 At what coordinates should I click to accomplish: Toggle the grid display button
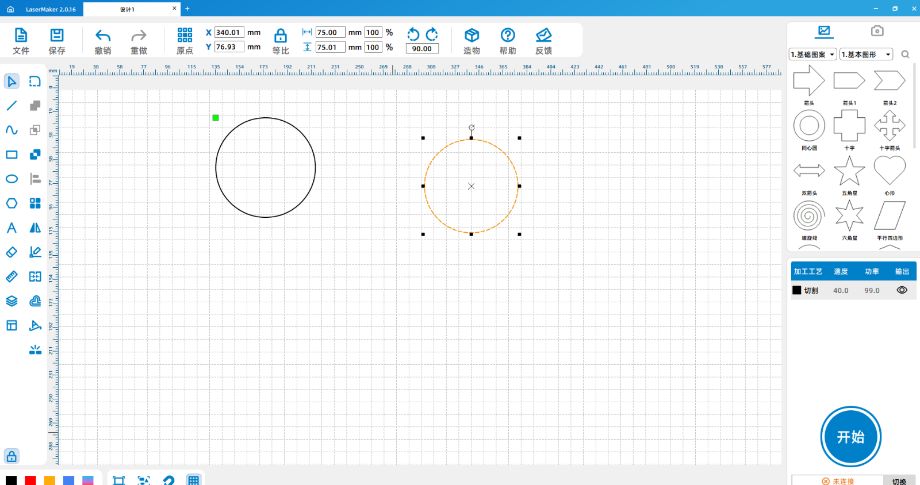pyautogui.click(x=193, y=480)
